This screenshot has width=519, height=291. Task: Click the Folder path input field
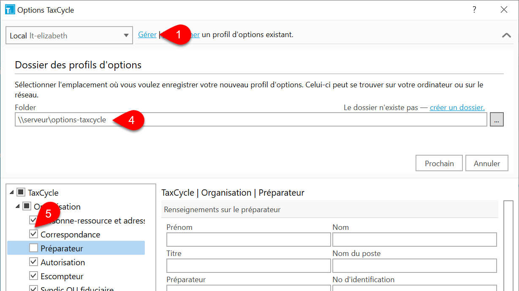pyautogui.click(x=251, y=119)
